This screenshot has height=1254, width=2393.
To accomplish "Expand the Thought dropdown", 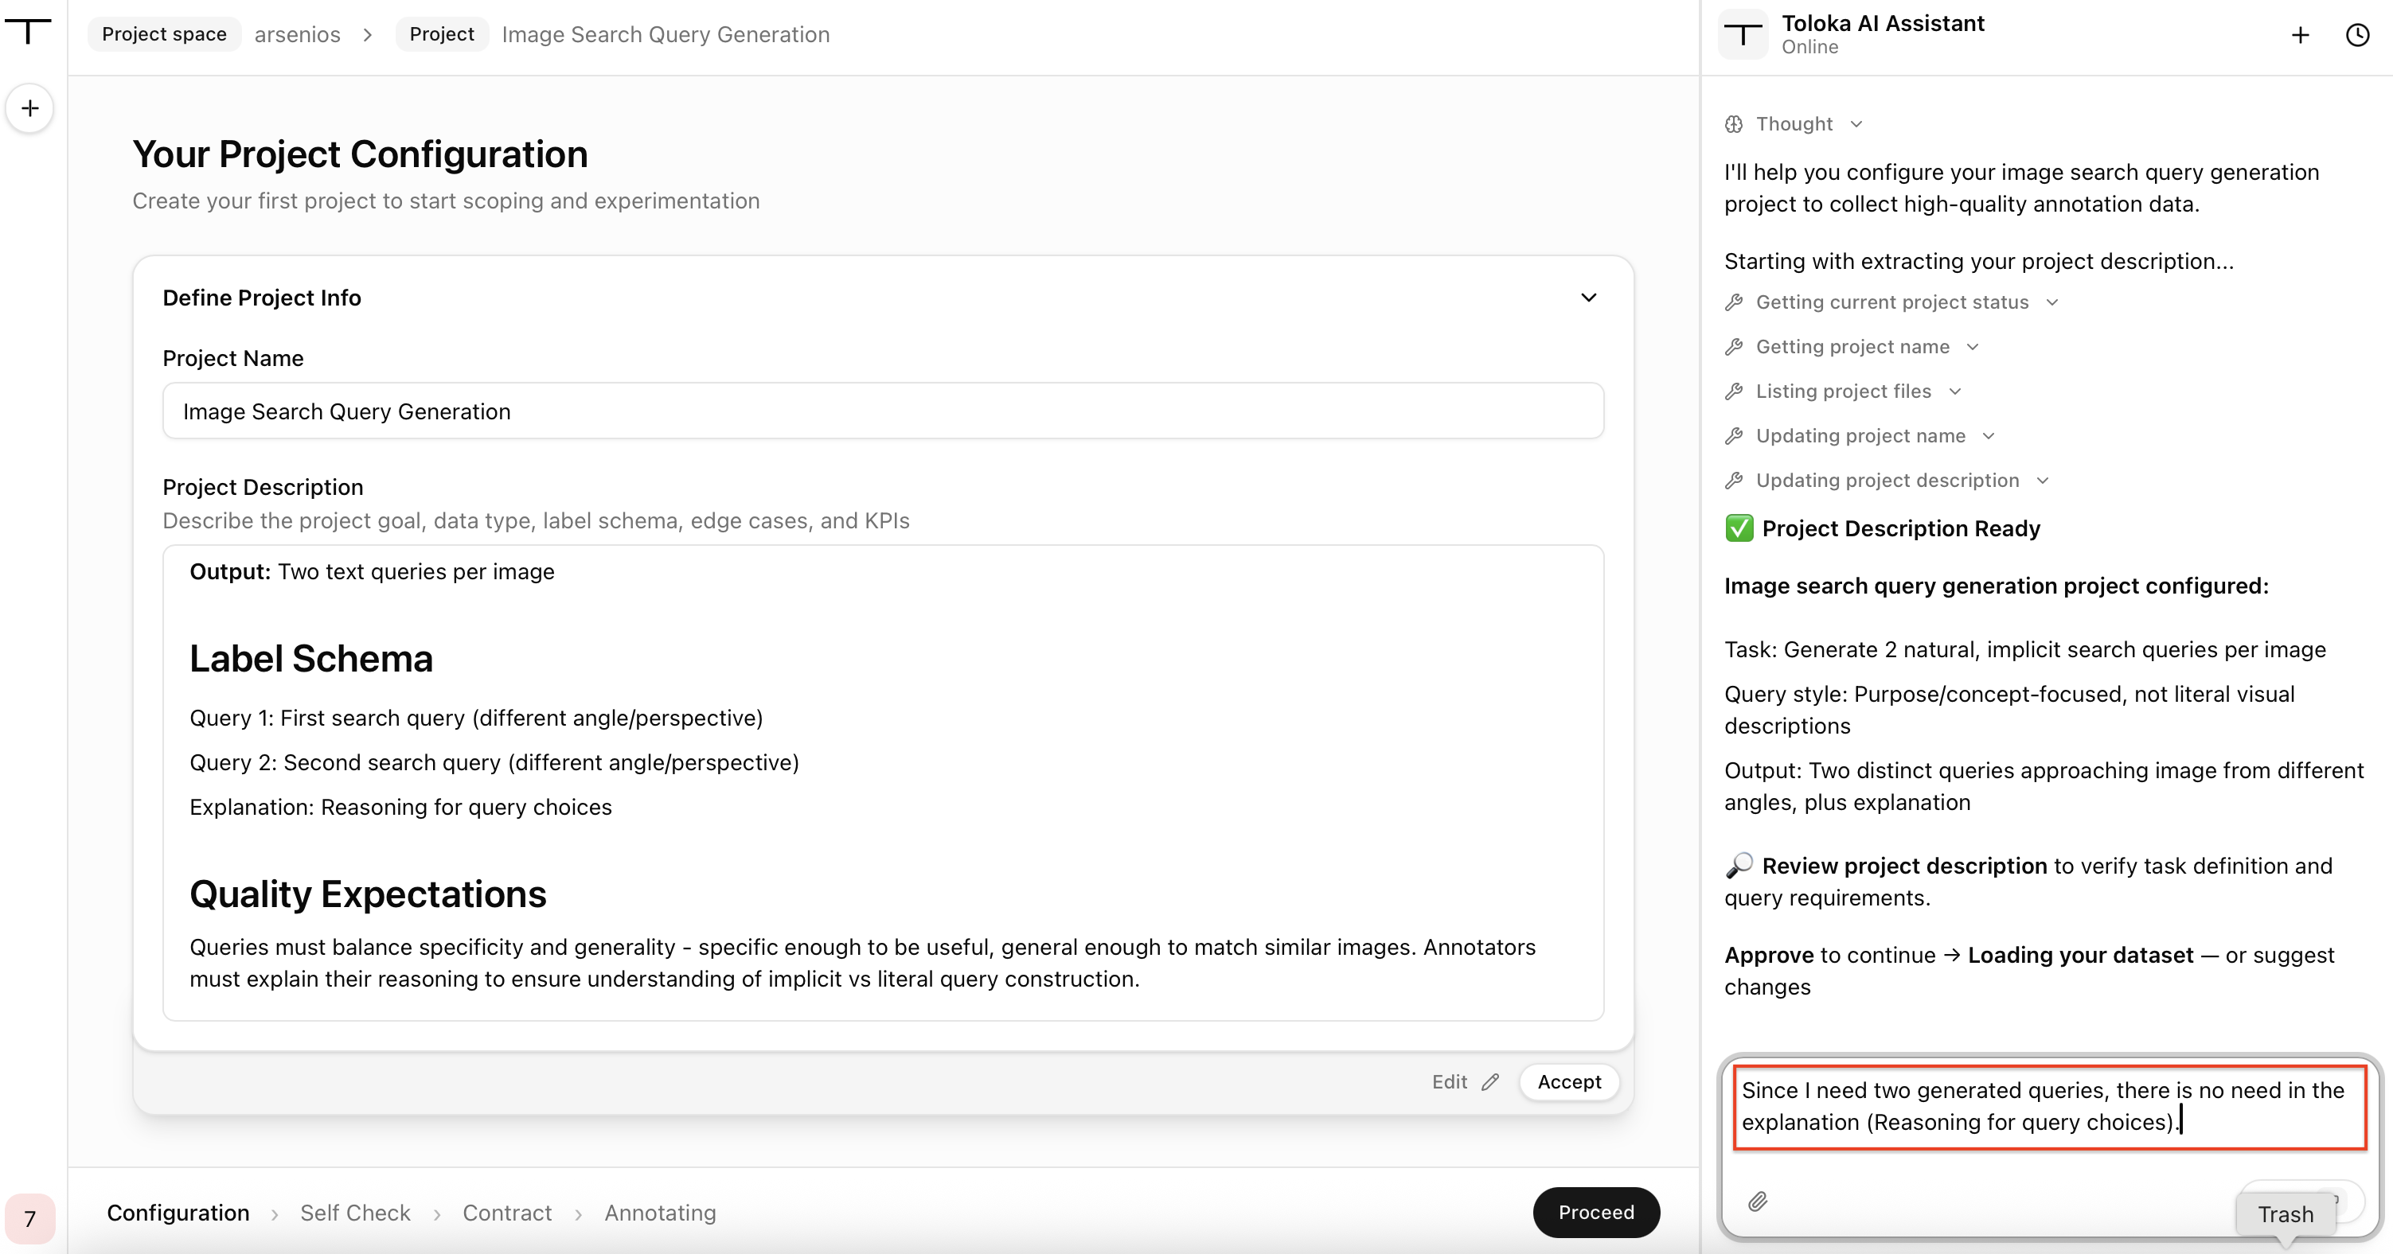I will click(1856, 124).
